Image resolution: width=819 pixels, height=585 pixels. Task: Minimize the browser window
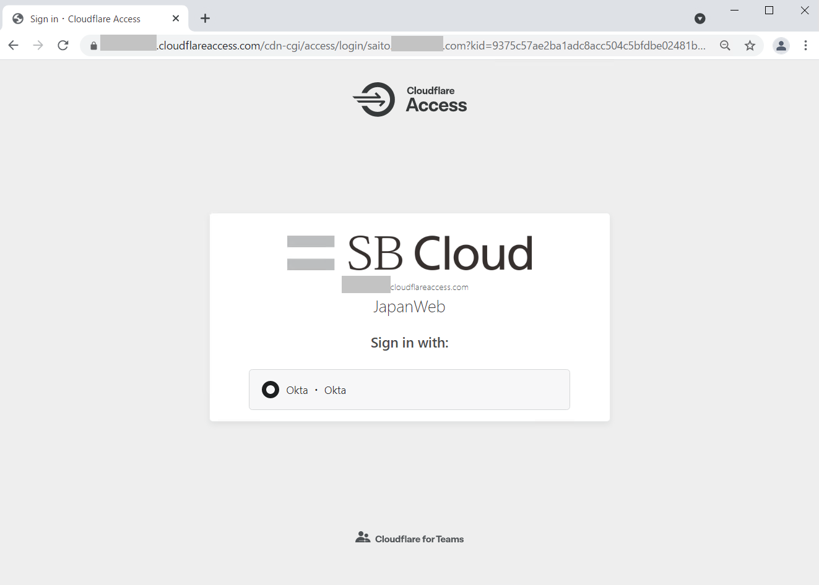734,11
